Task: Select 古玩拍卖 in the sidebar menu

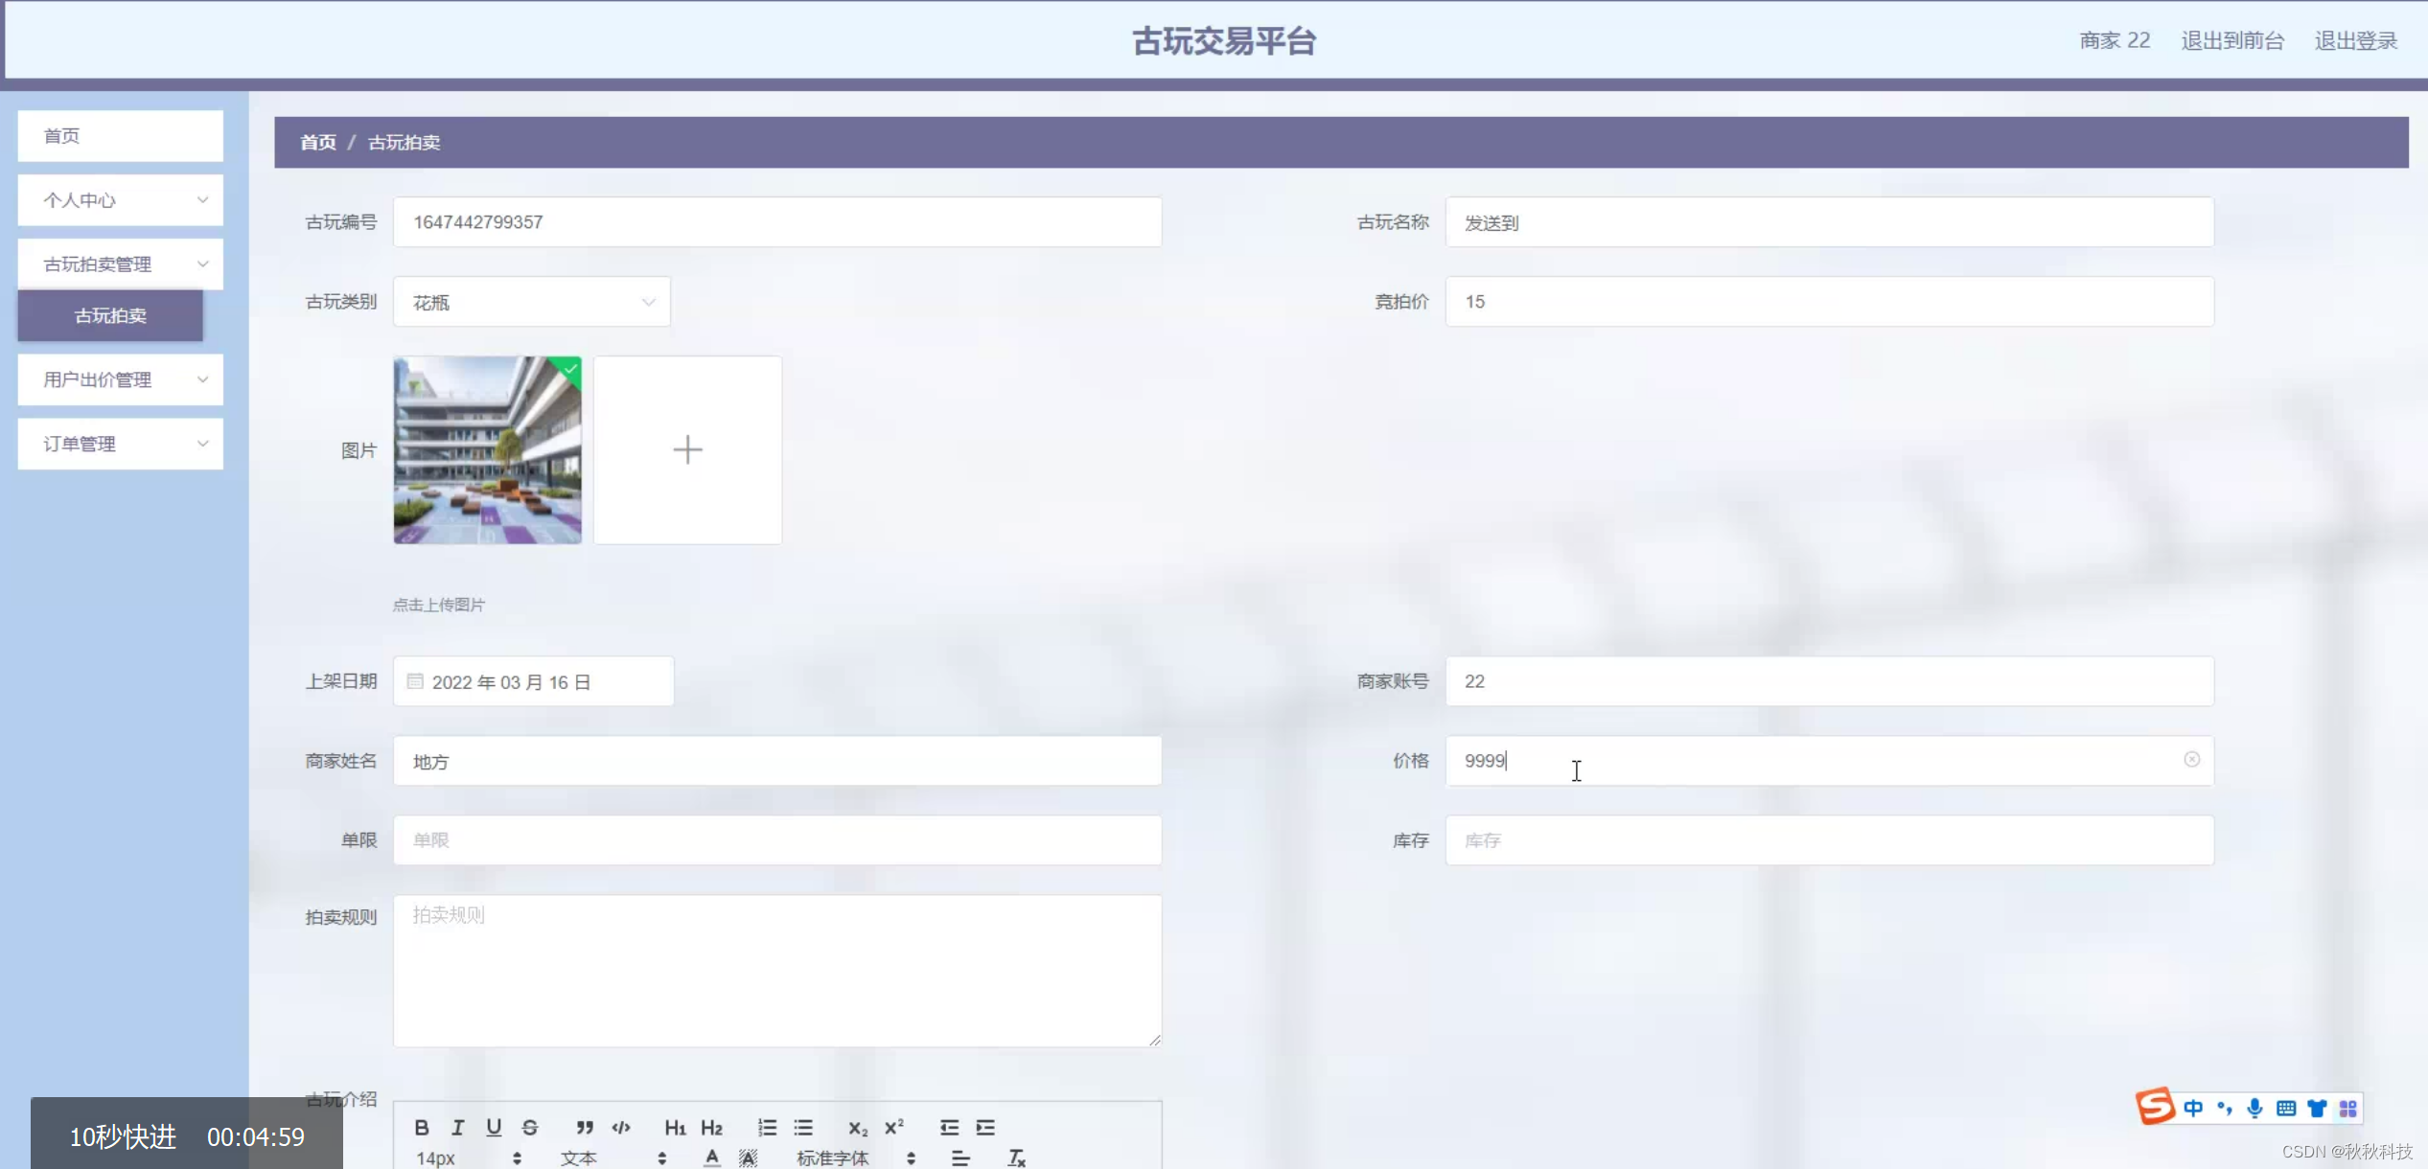Action: 109,316
